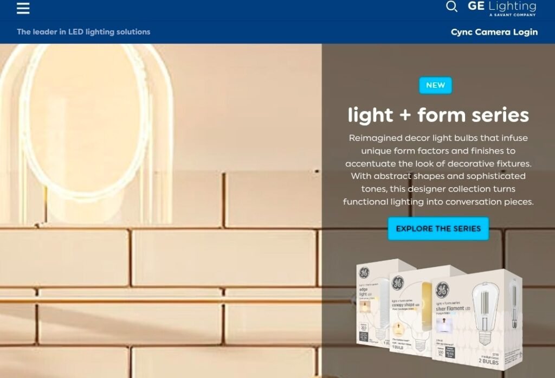Click the NEW badge
The height and width of the screenshot is (378, 555).
pos(435,85)
